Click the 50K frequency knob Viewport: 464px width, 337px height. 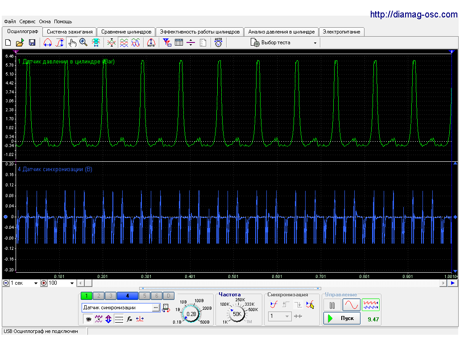[x=237, y=314]
